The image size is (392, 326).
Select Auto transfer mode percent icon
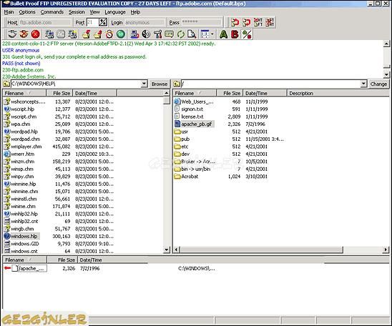pyautogui.click(x=247, y=34)
